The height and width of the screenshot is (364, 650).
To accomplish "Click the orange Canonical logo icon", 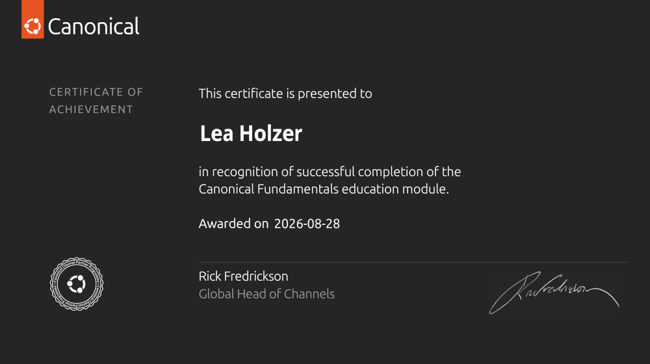I will pos(32,19).
